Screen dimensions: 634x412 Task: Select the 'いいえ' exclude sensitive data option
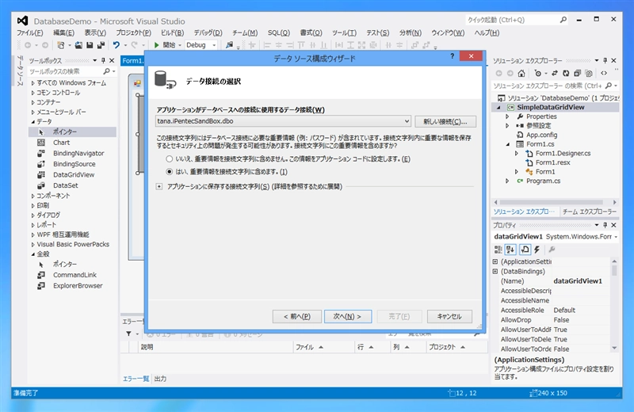tap(169, 159)
